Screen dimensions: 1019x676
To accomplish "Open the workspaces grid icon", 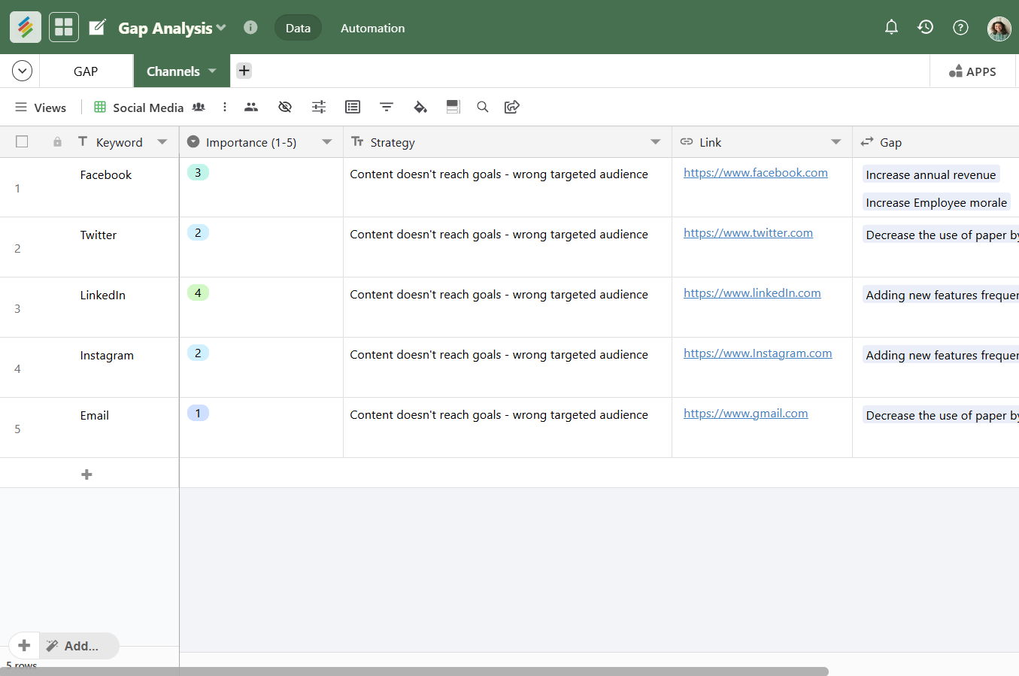I will pyautogui.click(x=64, y=27).
